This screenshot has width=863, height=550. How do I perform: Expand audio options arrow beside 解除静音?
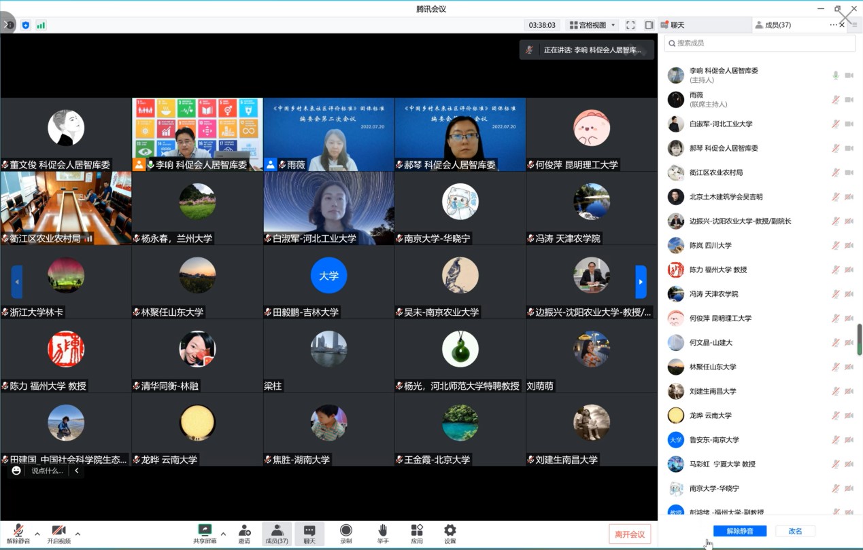tap(37, 533)
